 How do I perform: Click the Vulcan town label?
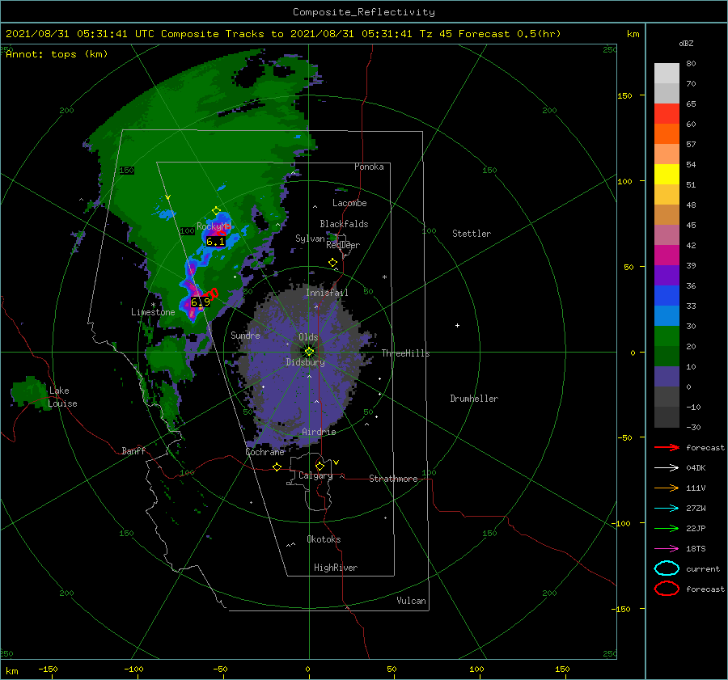pos(411,601)
